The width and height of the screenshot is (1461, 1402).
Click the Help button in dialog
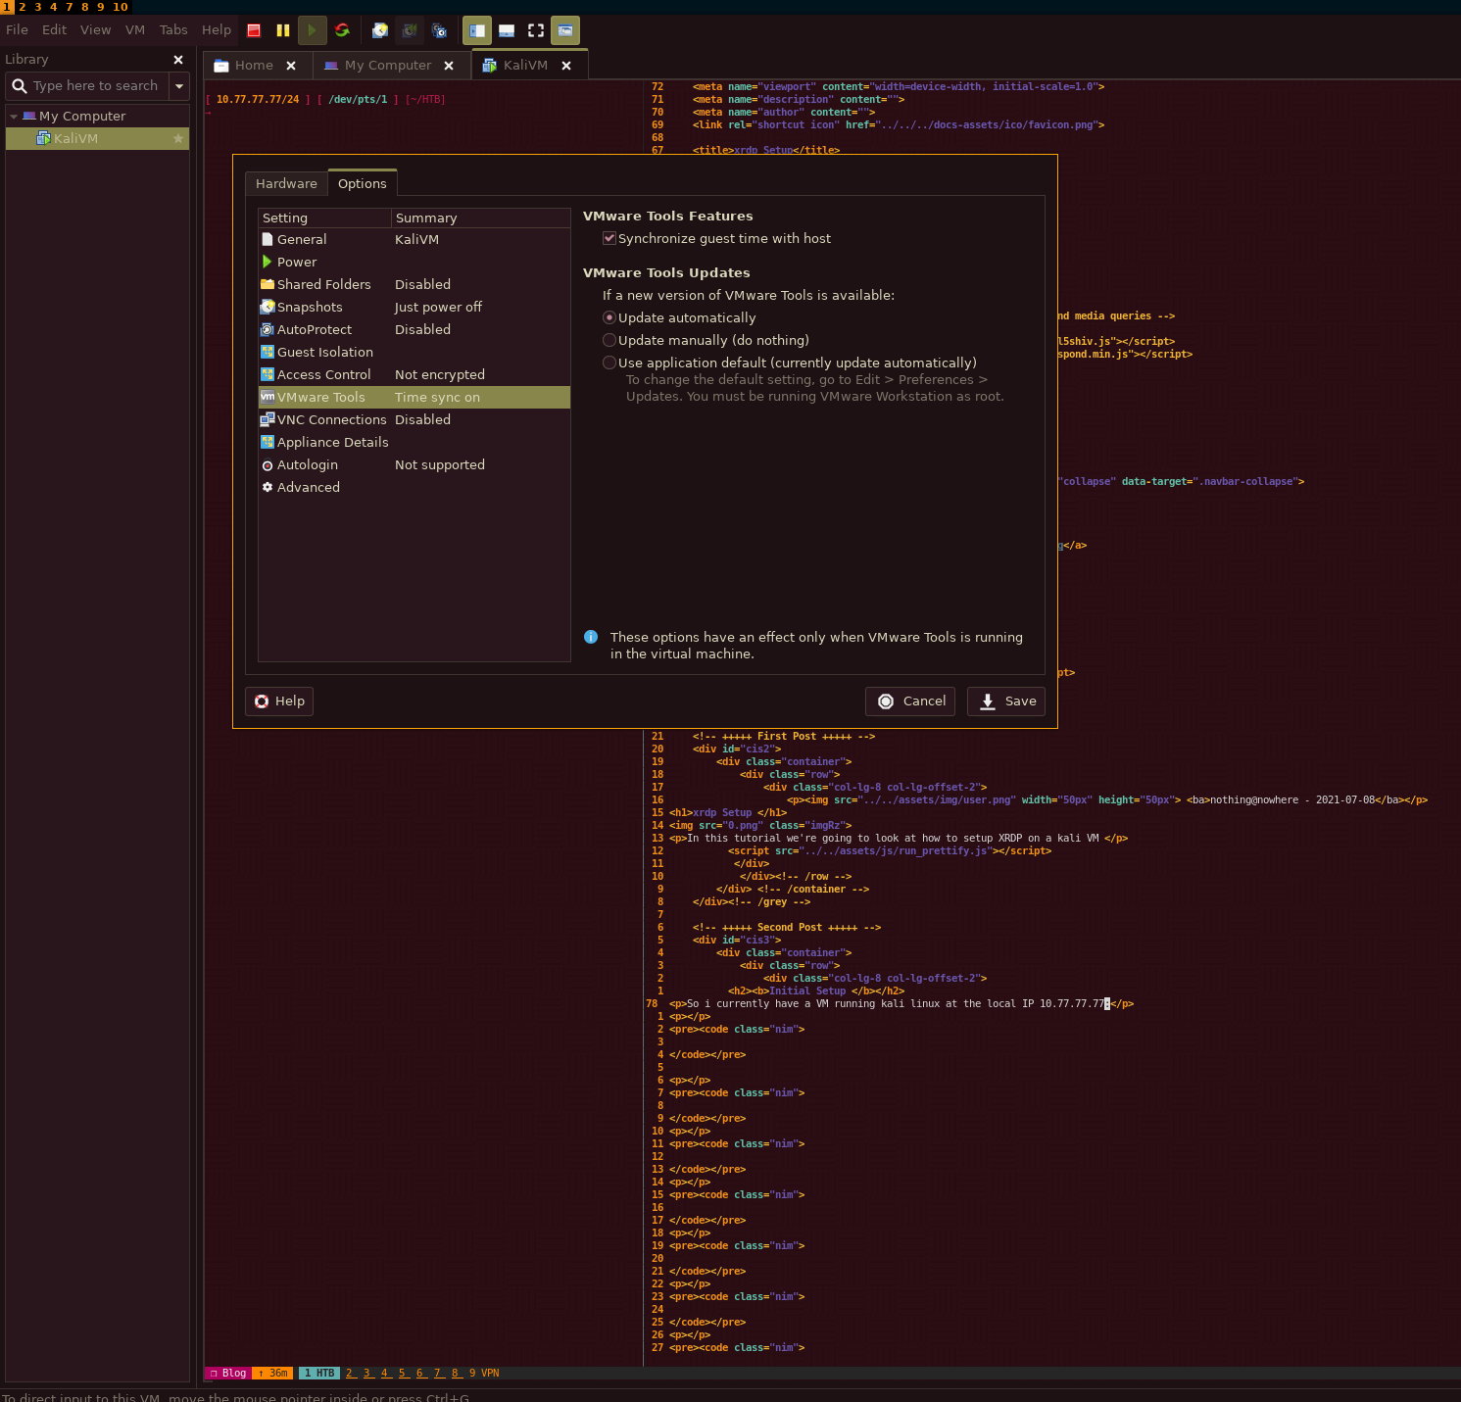click(279, 701)
